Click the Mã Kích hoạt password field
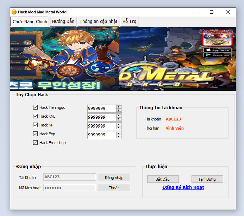This screenshot has height=217, width=244. point(70,188)
